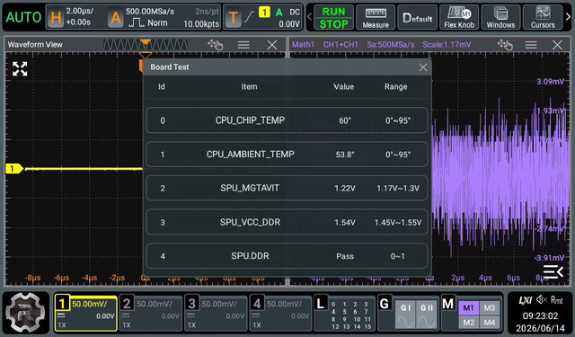Select math channel M4

pos(490,323)
